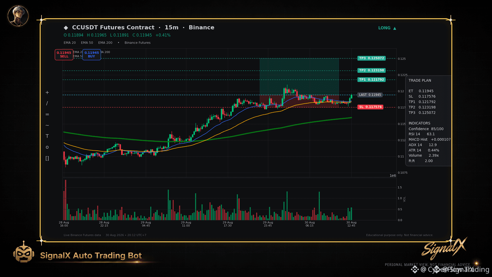Click the VOL axis label

tap(405, 199)
